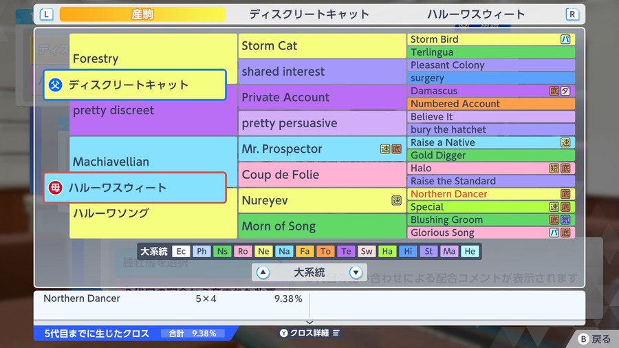The width and height of the screenshot is (619, 348).
Task: Pick the Na lineage swatch
Action: 284,251
